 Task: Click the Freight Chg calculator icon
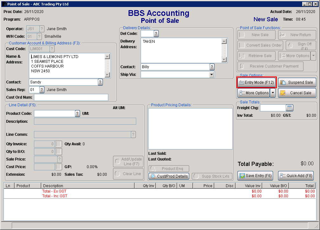coord(290,108)
